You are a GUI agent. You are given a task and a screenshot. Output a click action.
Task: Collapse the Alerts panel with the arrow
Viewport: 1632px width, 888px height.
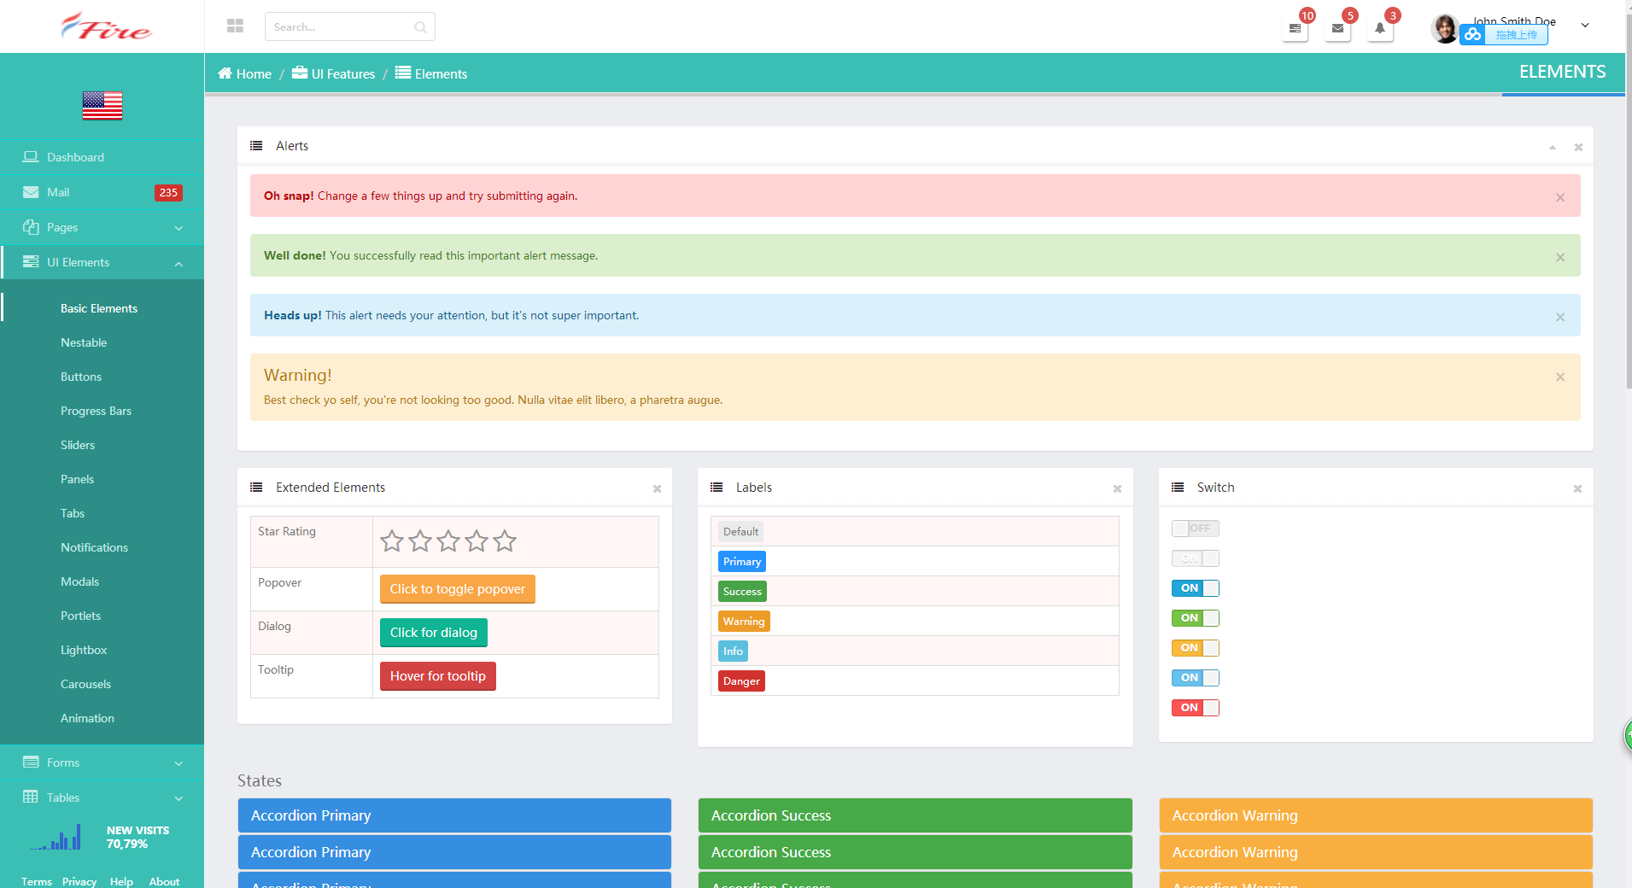click(1553, 147)
